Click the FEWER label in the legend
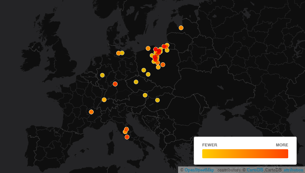The image size is (305, 173). (210, 145)
